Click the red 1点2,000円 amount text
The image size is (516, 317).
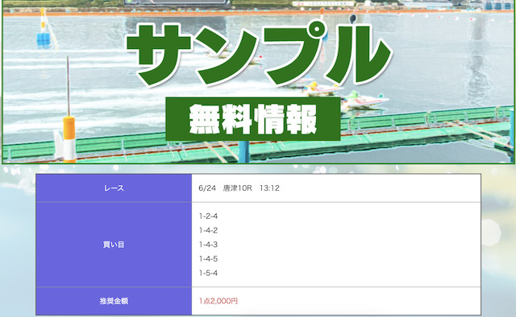[x=218, y=301]
